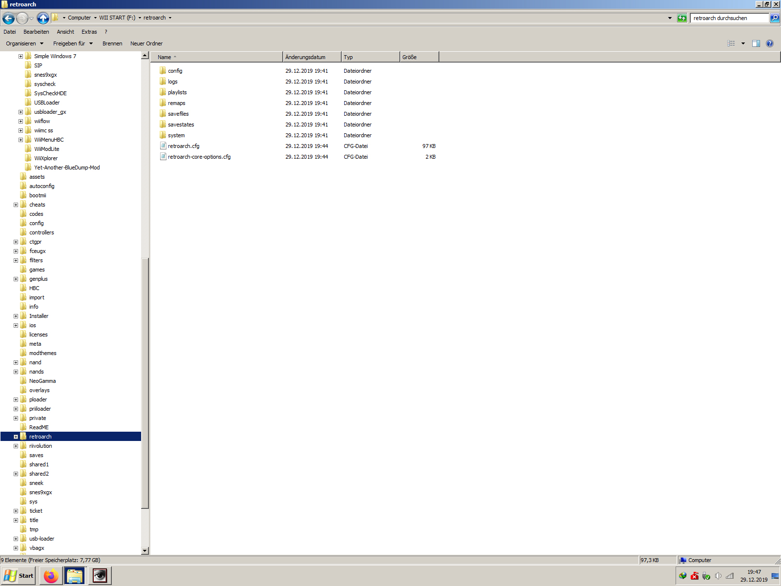Viewport: 781px width, 586px height.
Task: Open the Bearbeiten menu
Action: click(36, 32)
